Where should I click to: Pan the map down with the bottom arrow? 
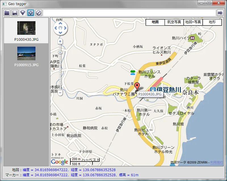(60, 33)
